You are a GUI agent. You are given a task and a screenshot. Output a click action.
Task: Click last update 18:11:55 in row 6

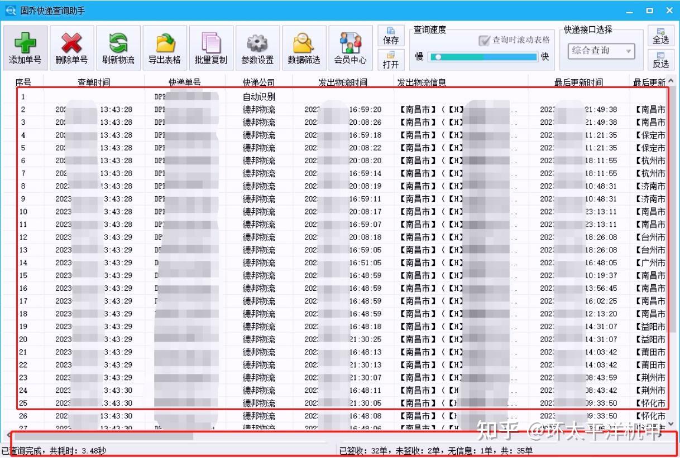(601, 160)
